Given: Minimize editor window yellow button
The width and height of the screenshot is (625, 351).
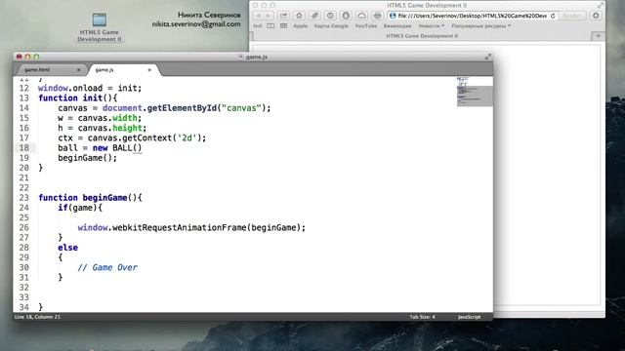Looking at the screenshot, I should point(28,57).
